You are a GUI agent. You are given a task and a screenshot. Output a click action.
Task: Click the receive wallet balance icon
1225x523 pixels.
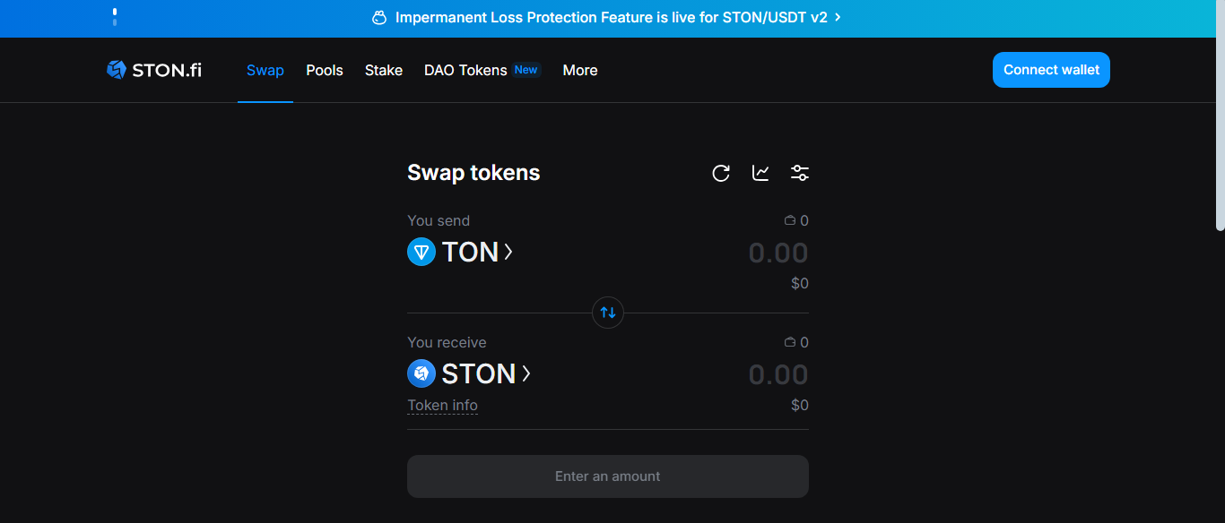790,342
